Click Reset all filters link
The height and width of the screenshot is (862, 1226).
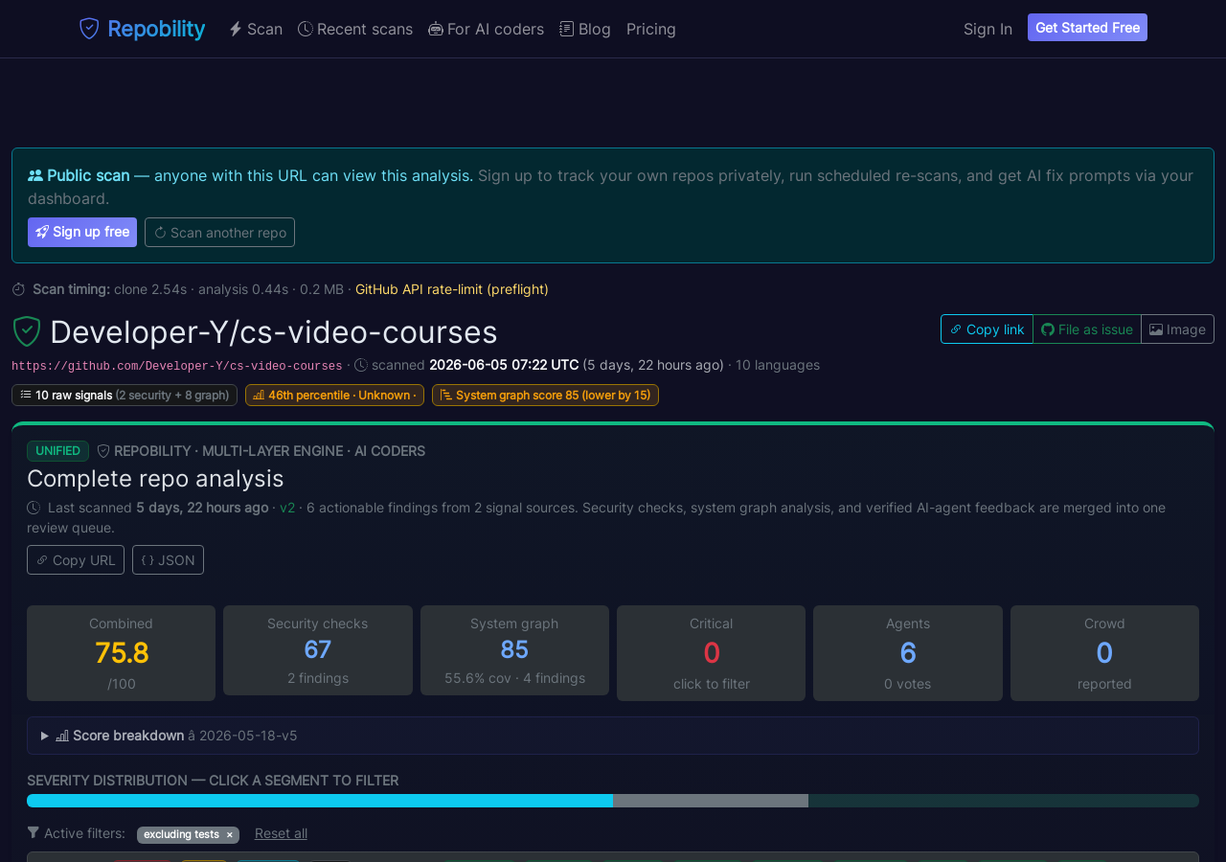[x=281, y=833]
